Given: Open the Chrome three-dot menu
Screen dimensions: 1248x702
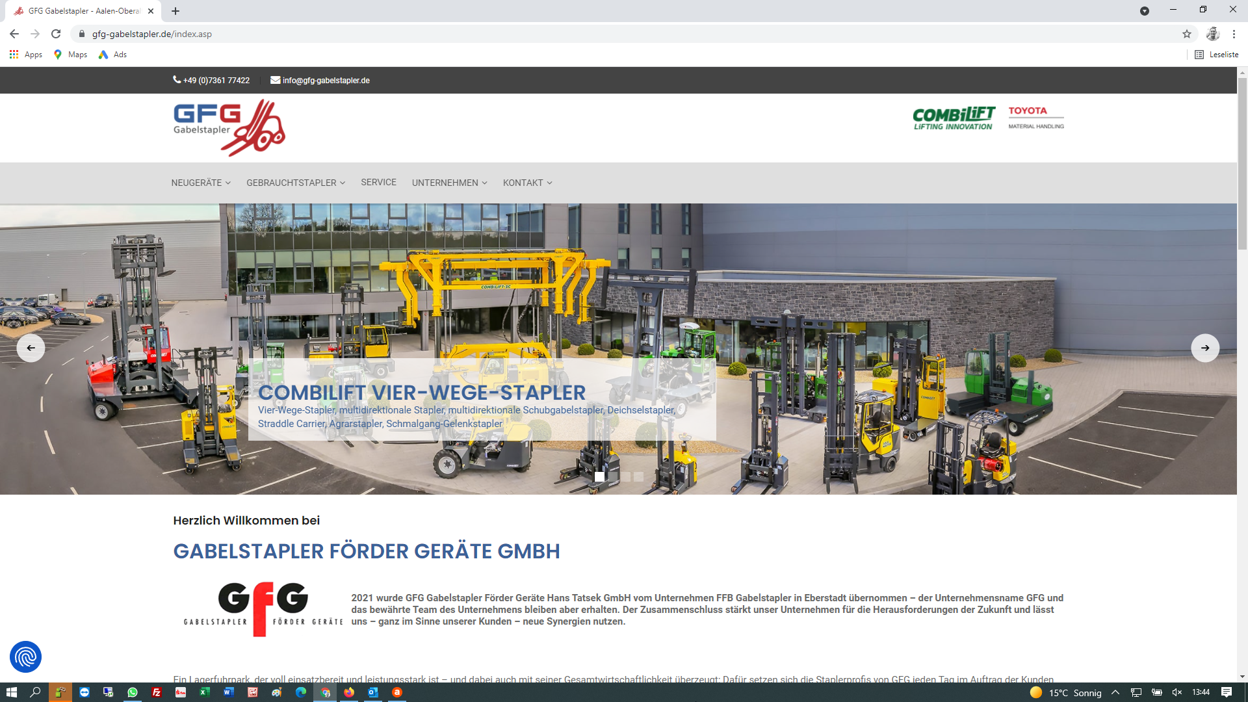Looking at the screenshot, I should 1234,34.
